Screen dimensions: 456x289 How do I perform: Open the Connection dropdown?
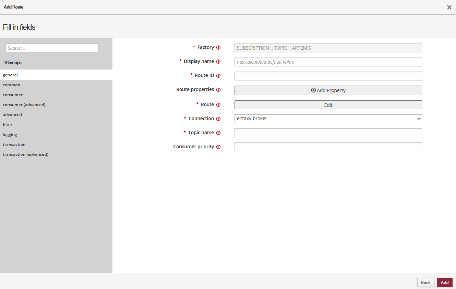point(328,119)
